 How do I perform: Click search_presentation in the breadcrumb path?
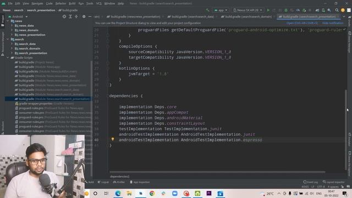point(41,10)
